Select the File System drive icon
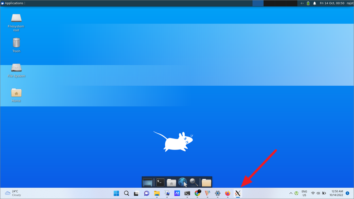The image size is (354, 199). pyautogui.click(x=16, y=70)
